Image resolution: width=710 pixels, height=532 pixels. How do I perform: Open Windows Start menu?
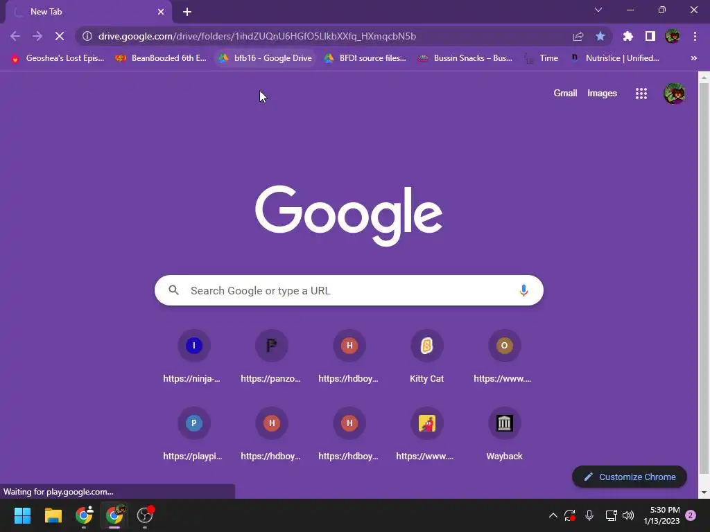23,515
